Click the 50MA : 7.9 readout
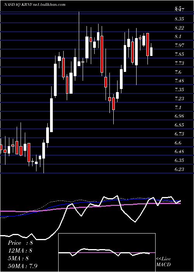The height and width of the screenshot is (272, 194). (23, 266)
